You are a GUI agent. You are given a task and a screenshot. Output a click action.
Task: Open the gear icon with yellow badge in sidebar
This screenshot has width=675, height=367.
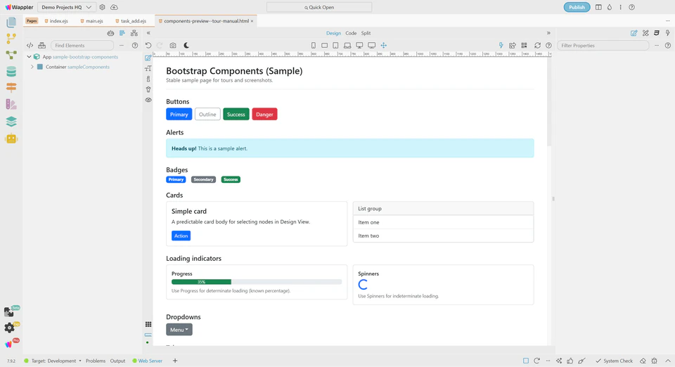click(9, 328)
